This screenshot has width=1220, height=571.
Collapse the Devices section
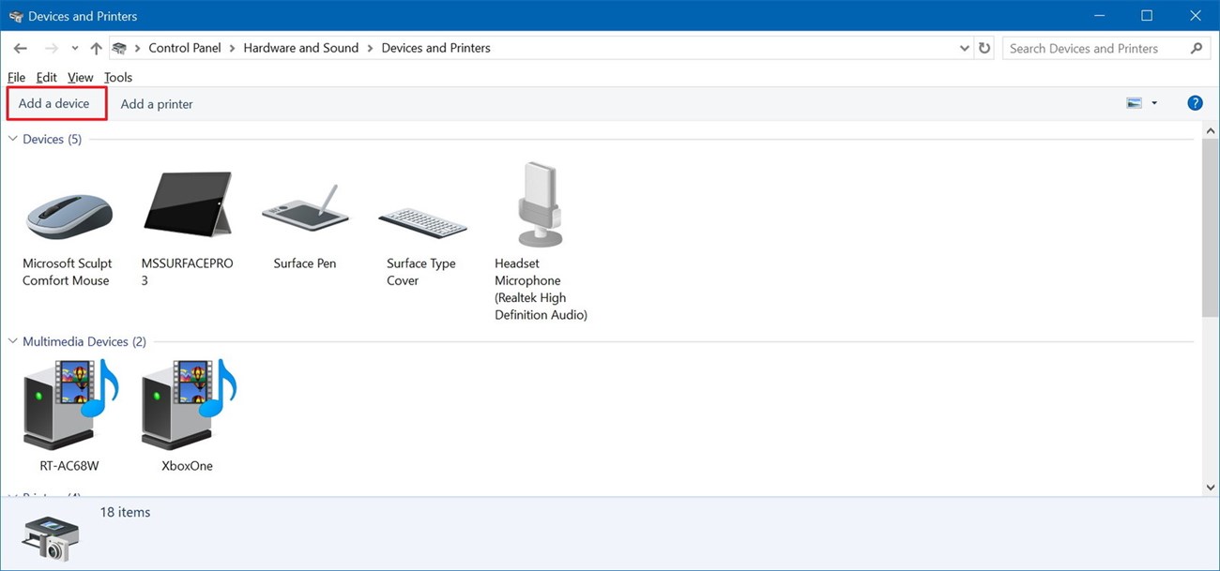click(12, 138)
